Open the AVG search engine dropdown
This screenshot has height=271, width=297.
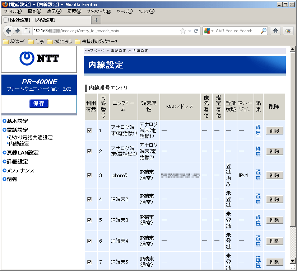(x=212, y=31)
